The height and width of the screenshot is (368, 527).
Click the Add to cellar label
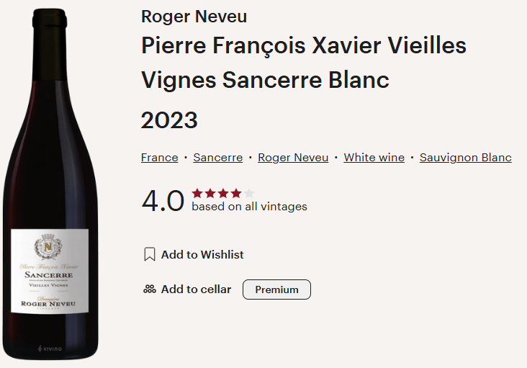click(196, 290)
